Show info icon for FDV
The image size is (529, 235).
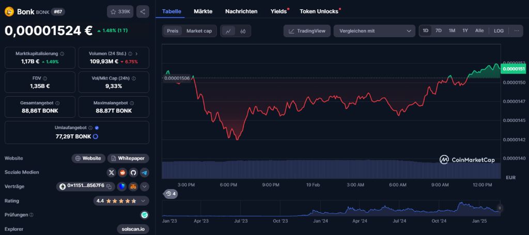(x=45, y=78)
